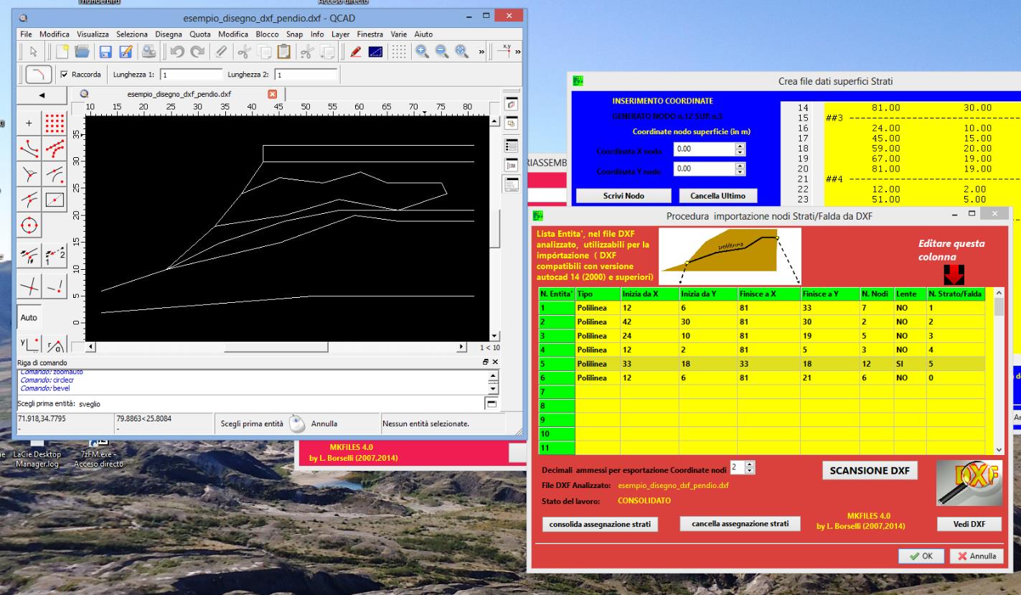Click the red pen drafting icon
This screenshot has height=595, width=1021.
357,52
